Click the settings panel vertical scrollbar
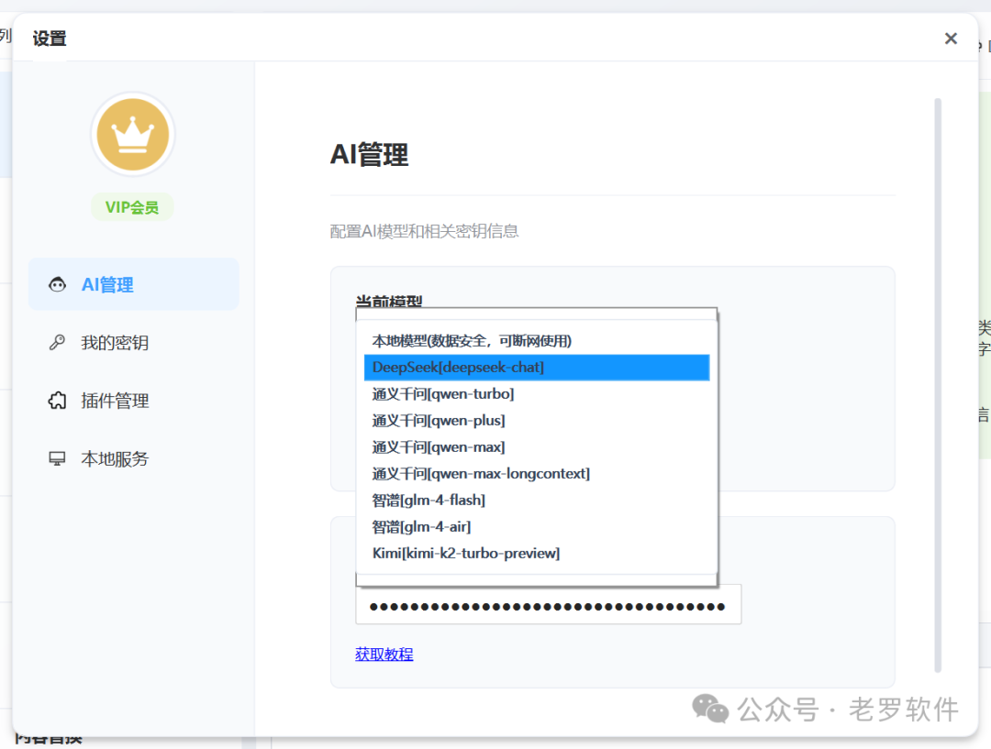 938,385
